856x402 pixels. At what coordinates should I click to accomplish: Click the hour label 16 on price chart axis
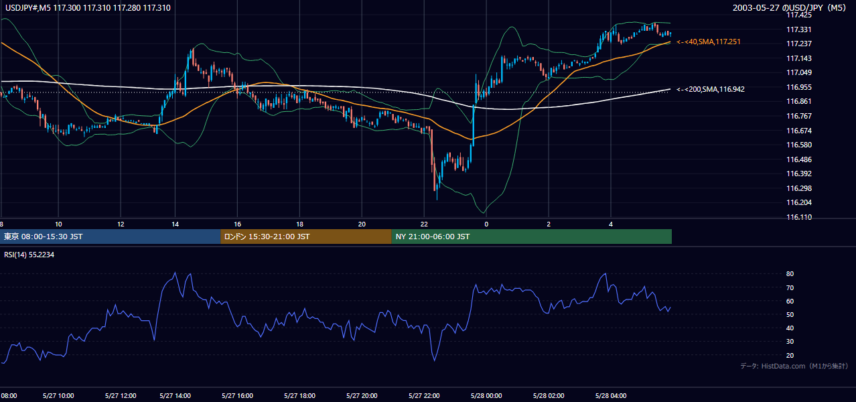click(x=238, y=224)
